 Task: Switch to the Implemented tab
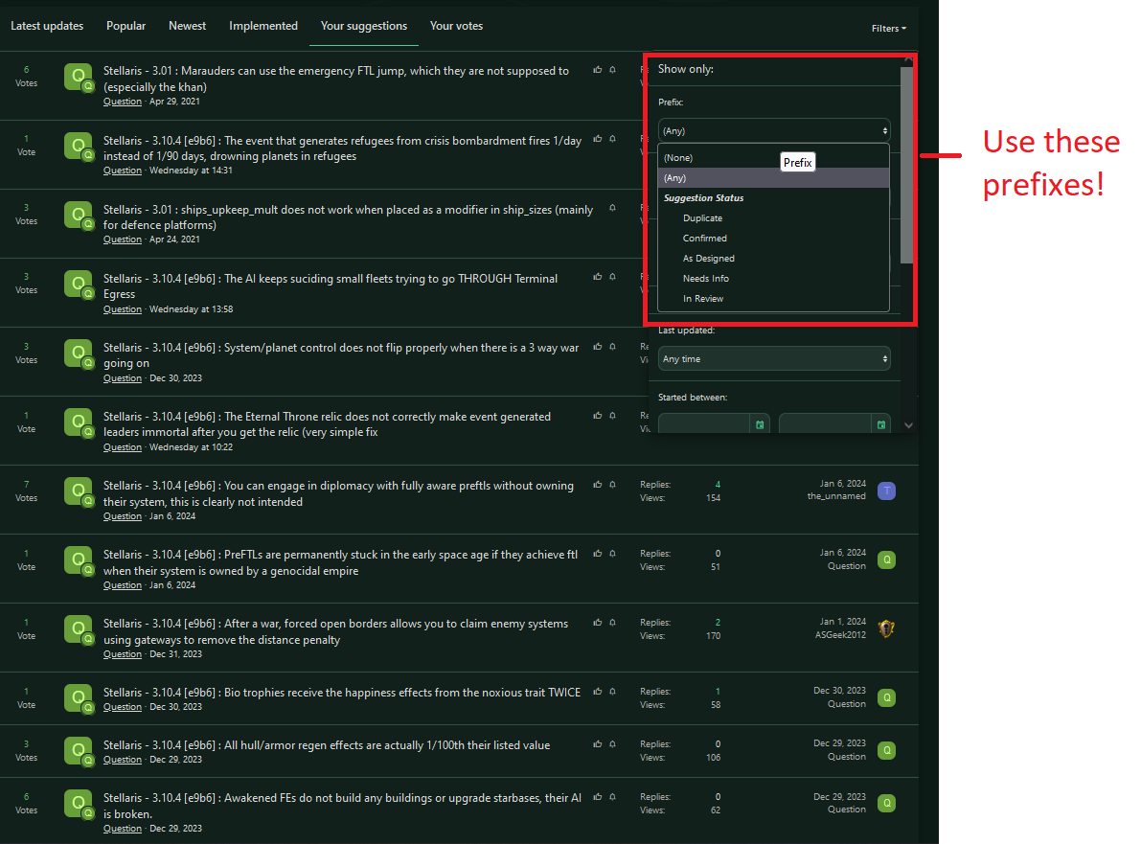[x=262, y=26]
